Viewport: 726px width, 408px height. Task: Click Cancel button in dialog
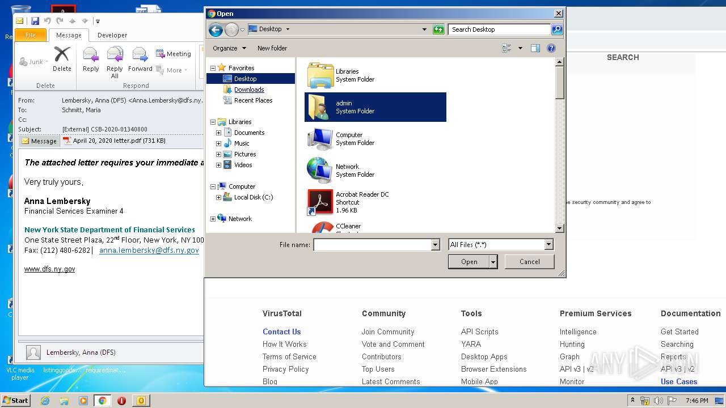[x=530, y=262]
